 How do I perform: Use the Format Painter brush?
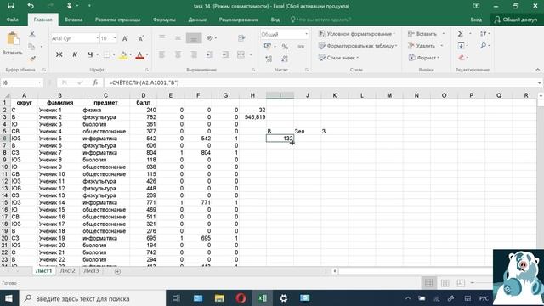[32, 59]
